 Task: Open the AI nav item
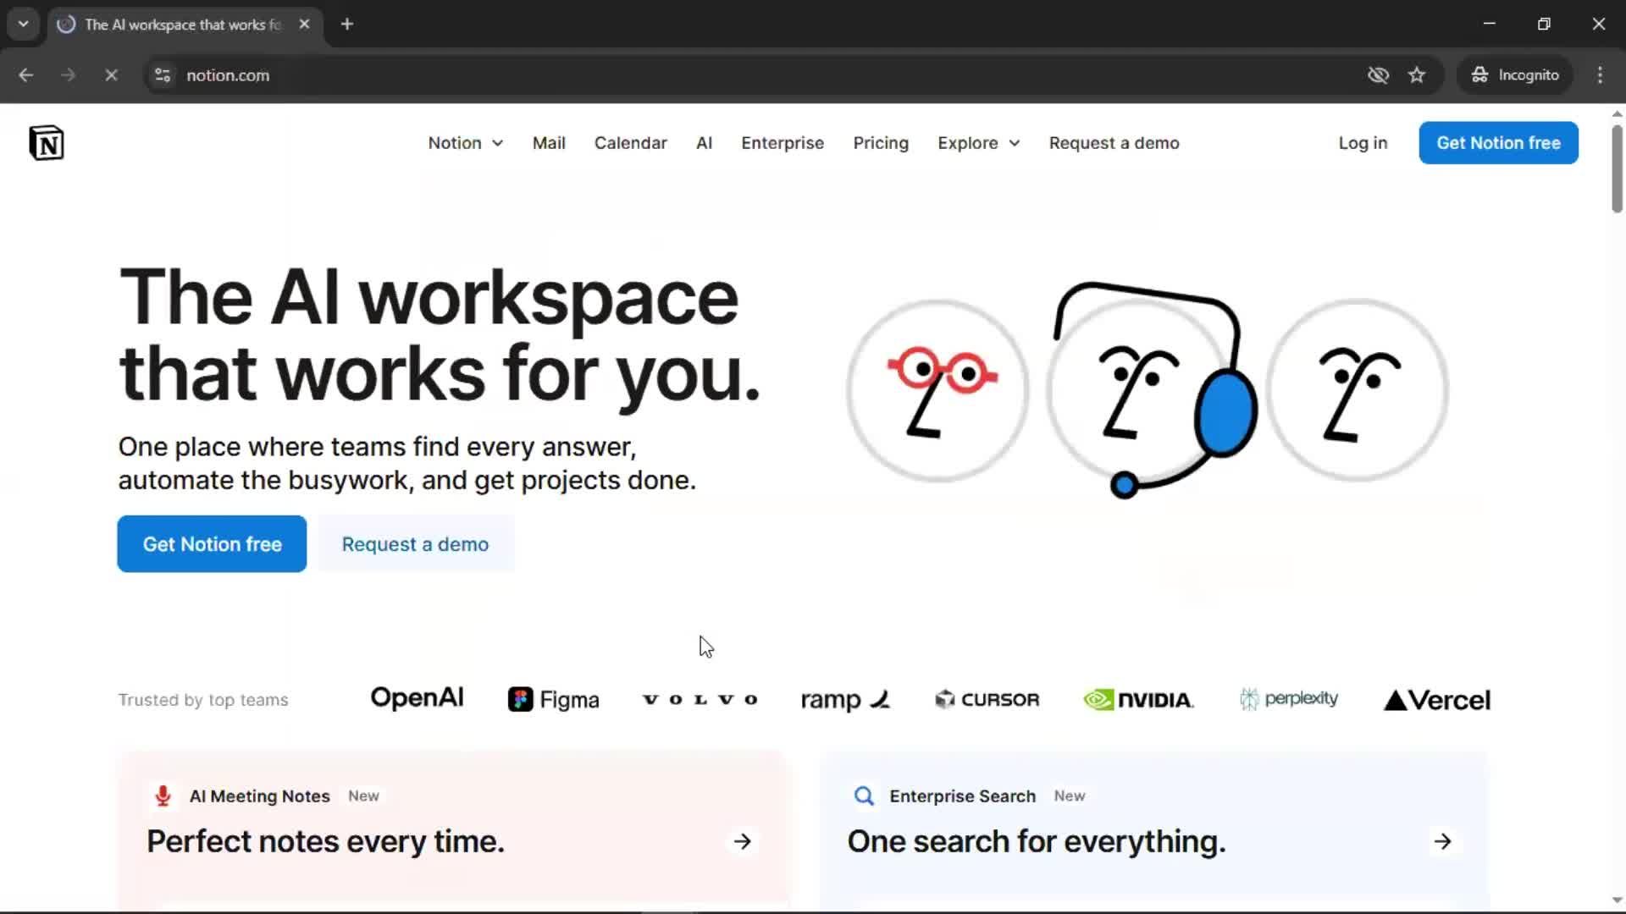tap(705, 143)
